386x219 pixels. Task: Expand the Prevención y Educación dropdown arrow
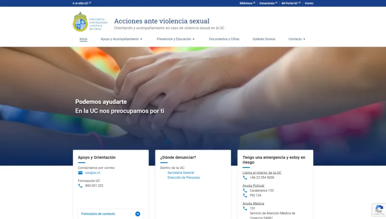(x=193, y=39)
